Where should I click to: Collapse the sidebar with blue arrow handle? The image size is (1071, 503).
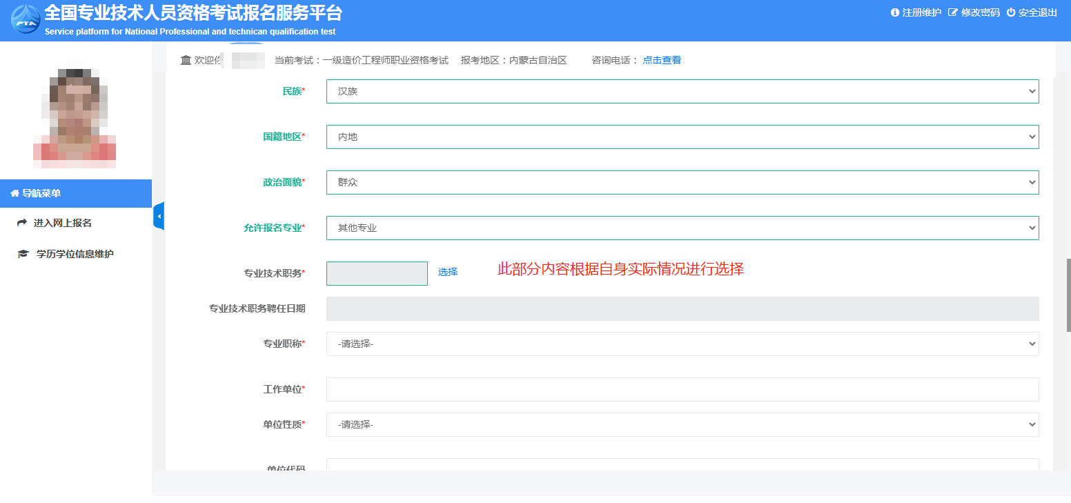pos(159,217)
